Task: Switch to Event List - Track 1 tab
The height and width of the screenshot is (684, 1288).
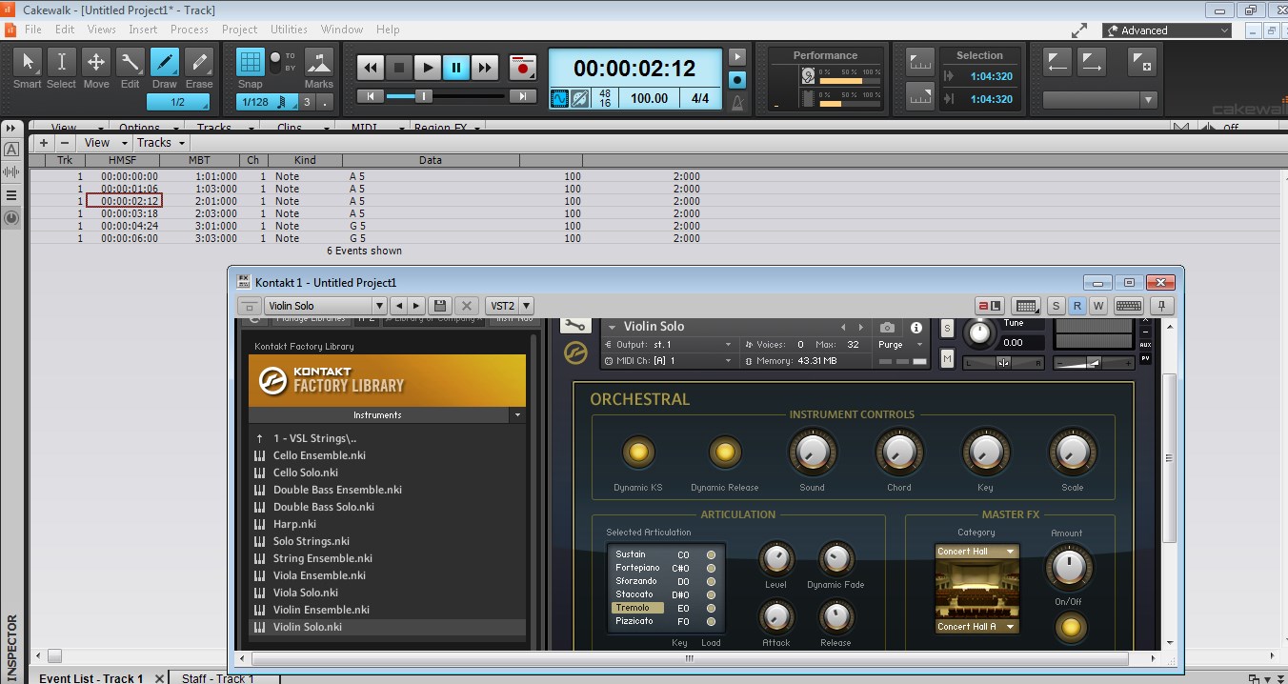Action: pos(91,677)
